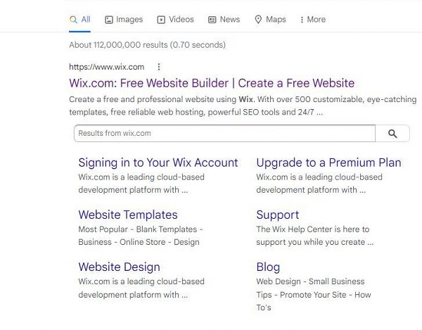Click the Results from wix.com search field
Image resolution: width=422 pixels, height=330 pixels.
(x=224, y=133)
